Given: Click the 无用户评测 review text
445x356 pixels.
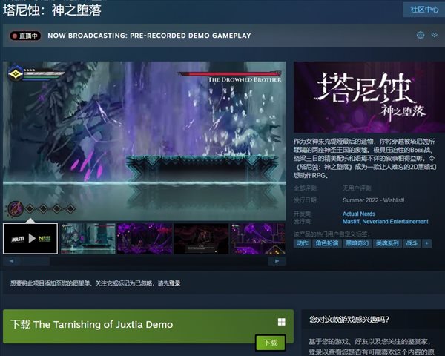Looking at the screenshot, I should (357, 188).
